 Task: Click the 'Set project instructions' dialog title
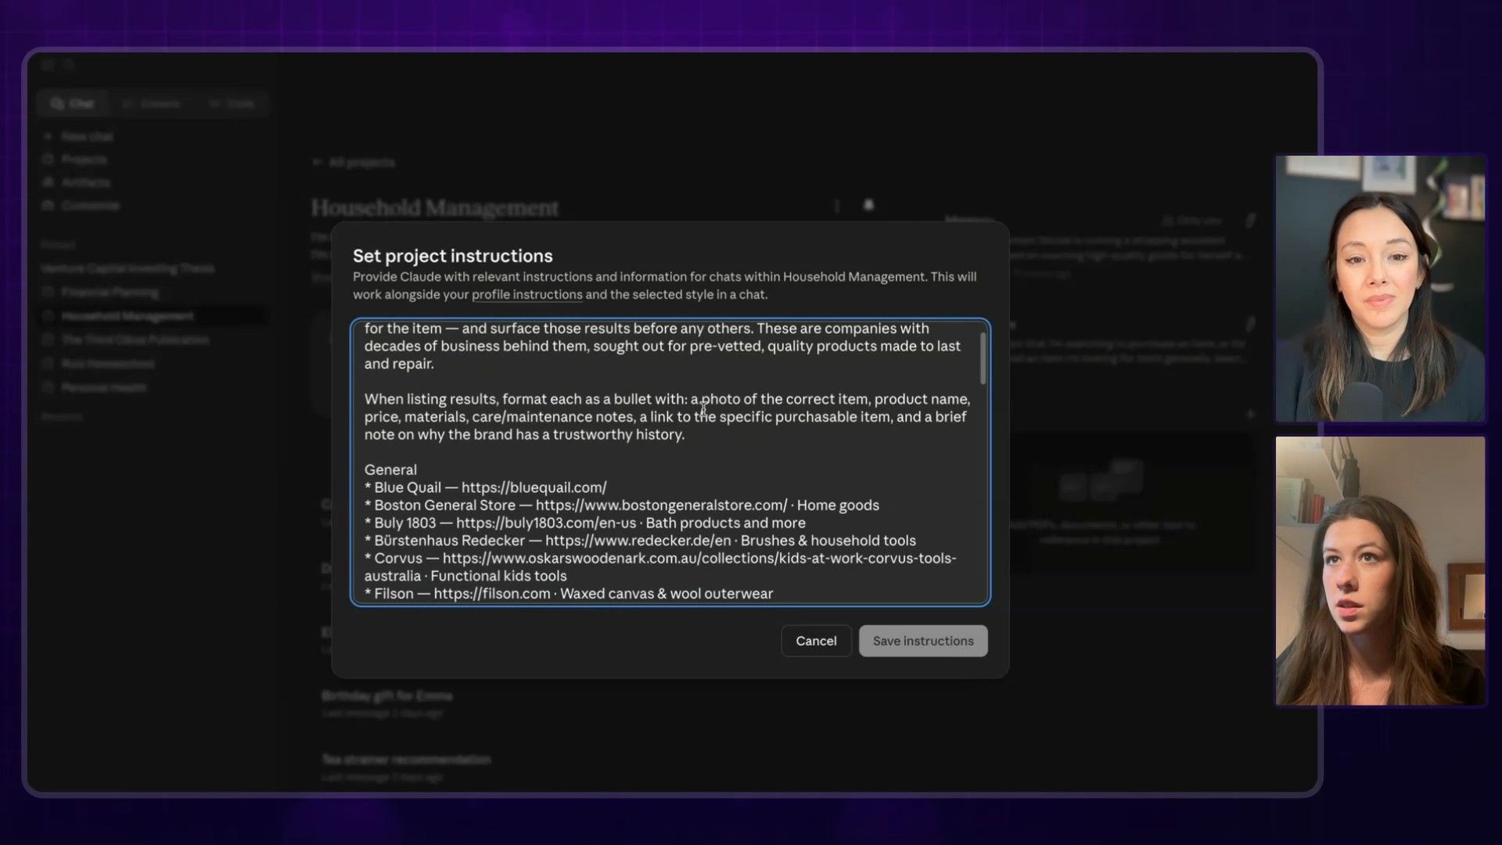pyautogui.click(x=453, y=256)
